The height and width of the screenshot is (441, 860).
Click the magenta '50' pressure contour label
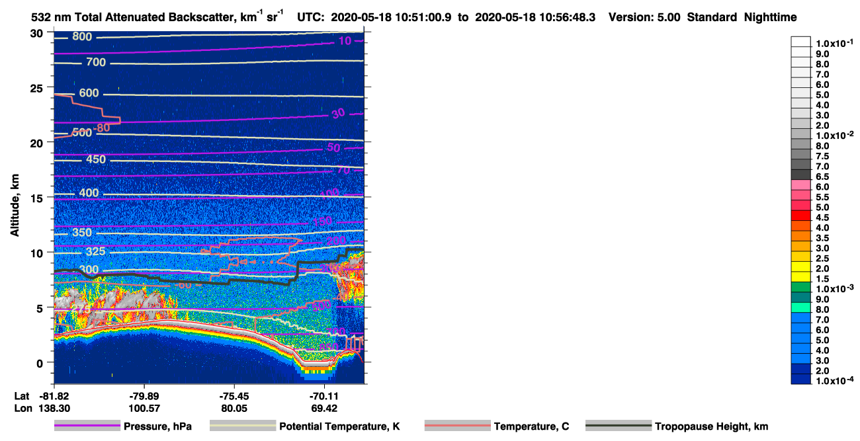tap(333, 147)
